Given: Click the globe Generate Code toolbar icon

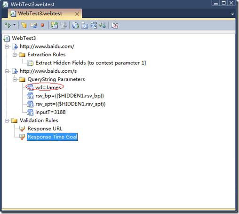Looking at the screenshot, I should (75, 25).
